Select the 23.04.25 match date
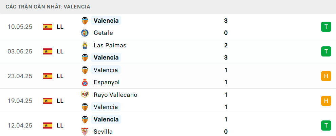Screen dimensions: 336x136 point(20,76)
